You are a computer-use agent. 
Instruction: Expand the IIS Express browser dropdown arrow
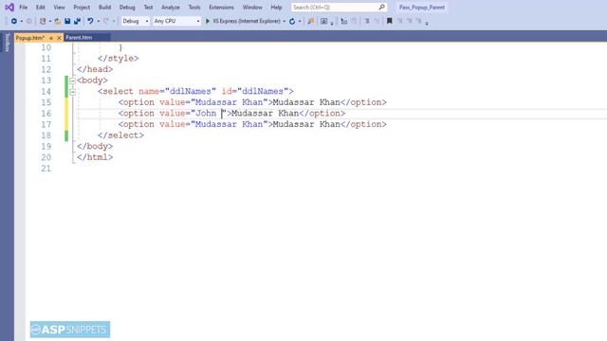tap(285, 21)
